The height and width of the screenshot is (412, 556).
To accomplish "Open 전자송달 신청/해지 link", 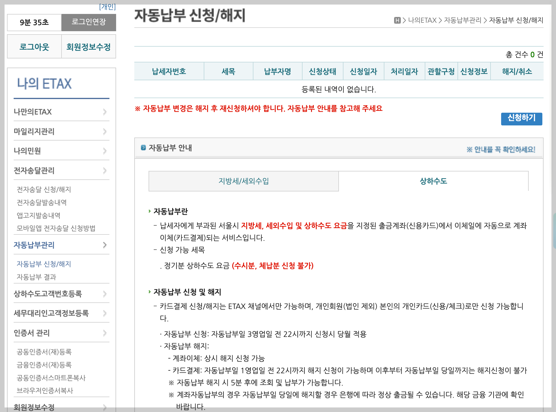I will [x=44, y=190].
